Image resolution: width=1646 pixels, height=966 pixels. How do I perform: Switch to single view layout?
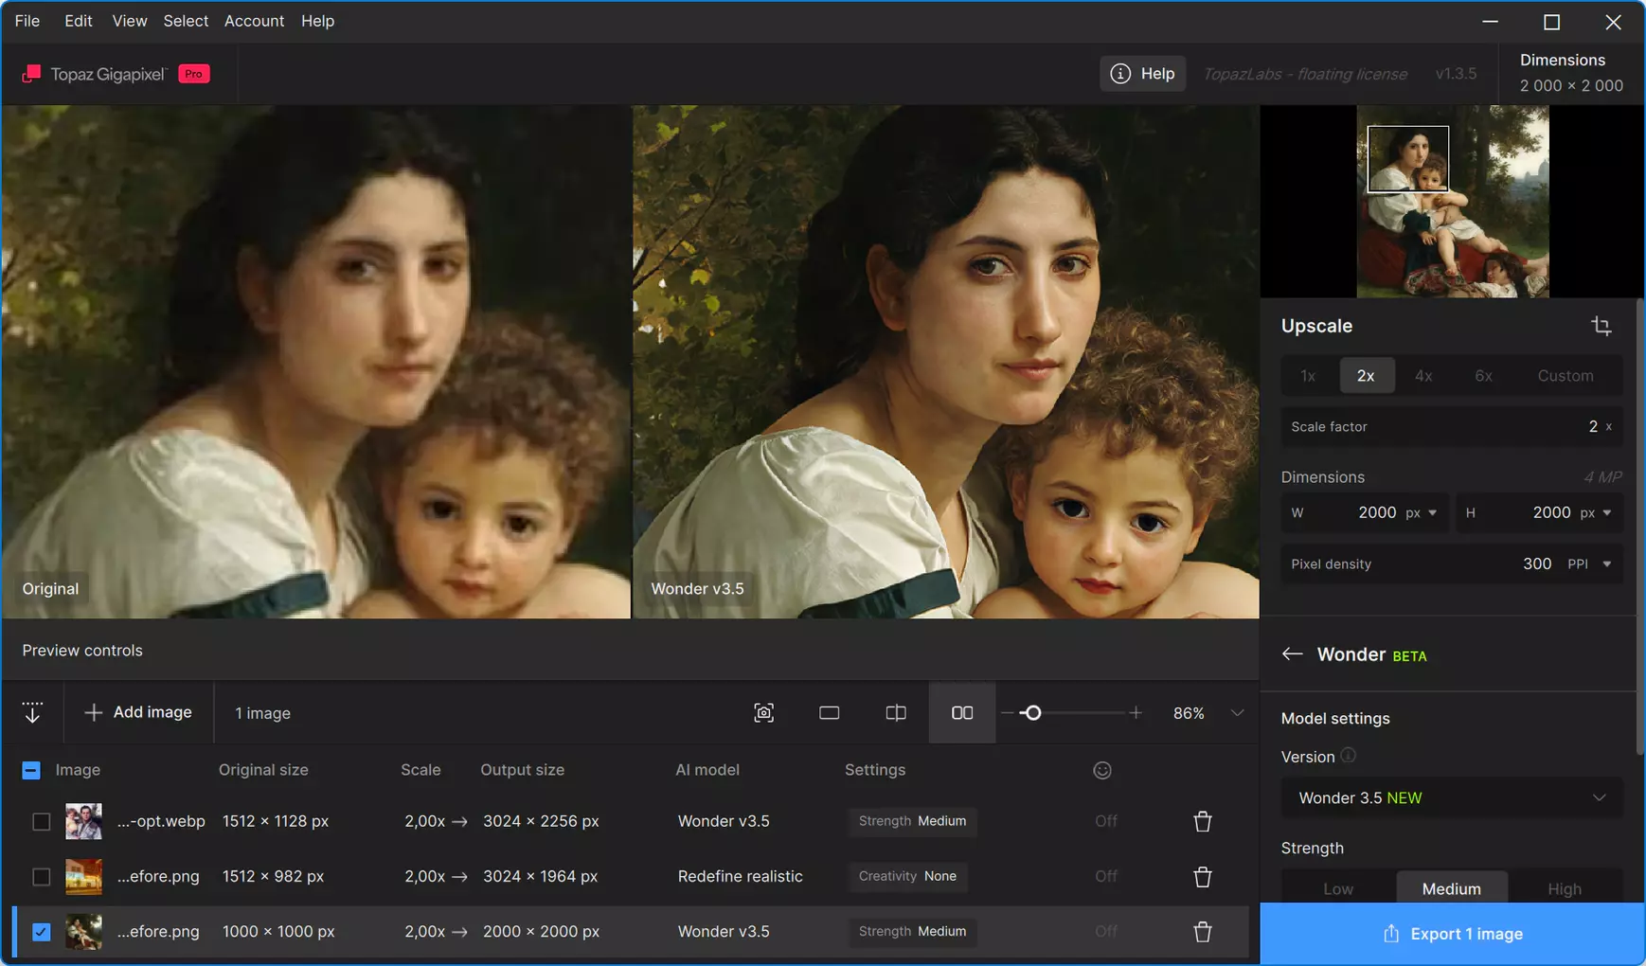[829, 713]
